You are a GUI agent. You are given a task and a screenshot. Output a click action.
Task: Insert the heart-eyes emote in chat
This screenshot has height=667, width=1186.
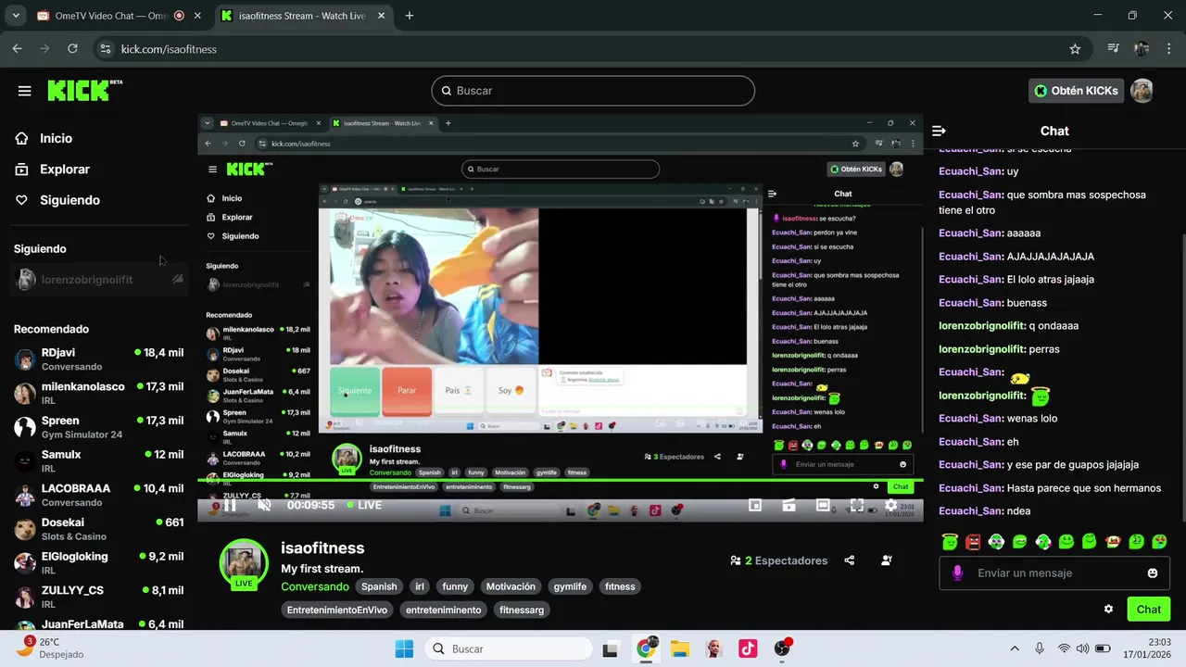pyautogui.click(x=1159, y=541)
